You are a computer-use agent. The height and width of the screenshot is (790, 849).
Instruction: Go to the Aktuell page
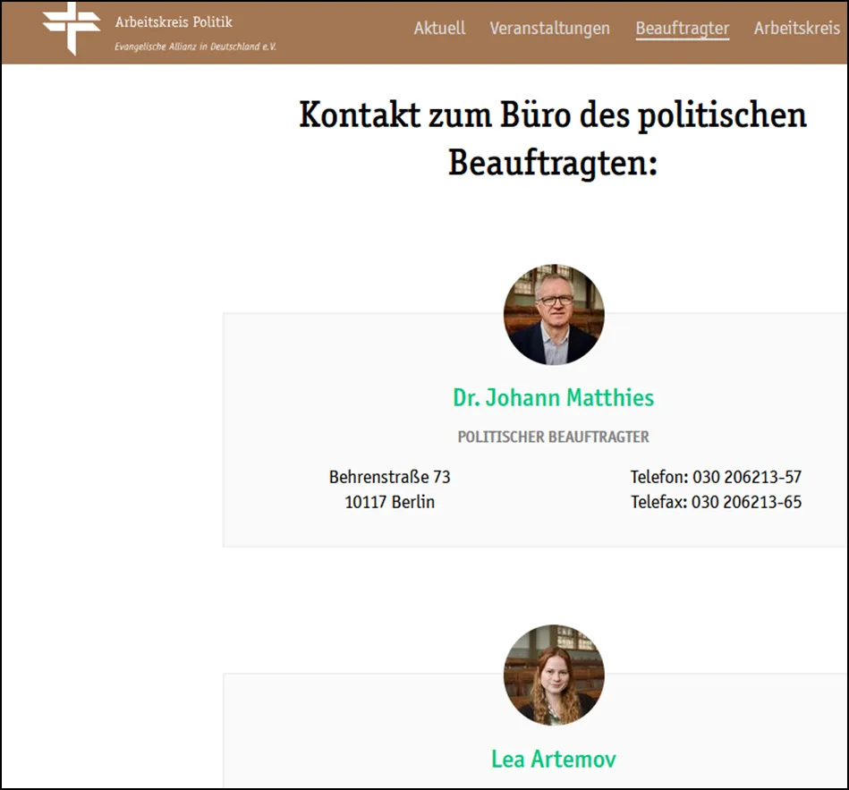pos(439,28)
